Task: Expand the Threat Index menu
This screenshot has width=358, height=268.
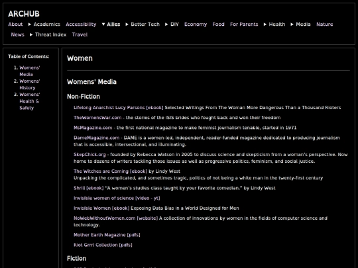Action: tap(48, 34)
